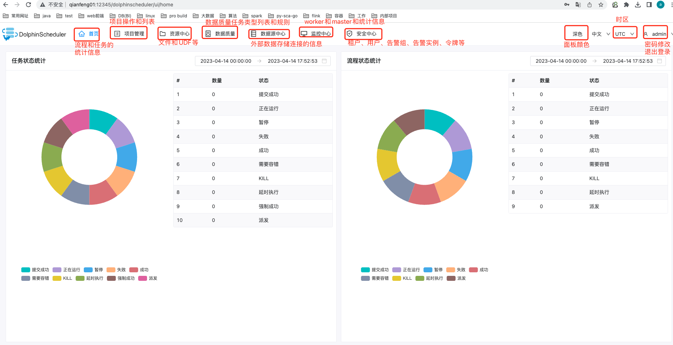Toggle 派发 legend in process status chart

(456, 278)
